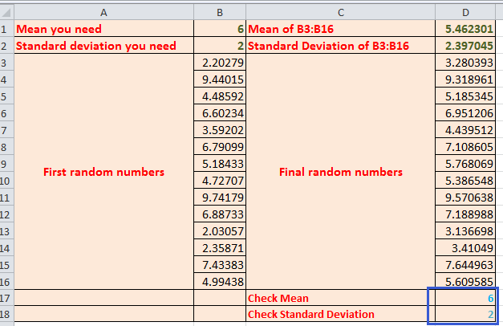Select cell with value 9.570638

tap(465, 198)
